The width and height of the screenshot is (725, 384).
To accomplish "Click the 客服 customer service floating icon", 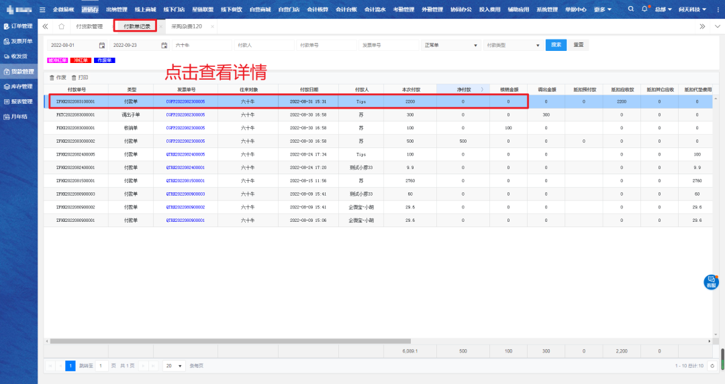I will click(x=711, y=282).
